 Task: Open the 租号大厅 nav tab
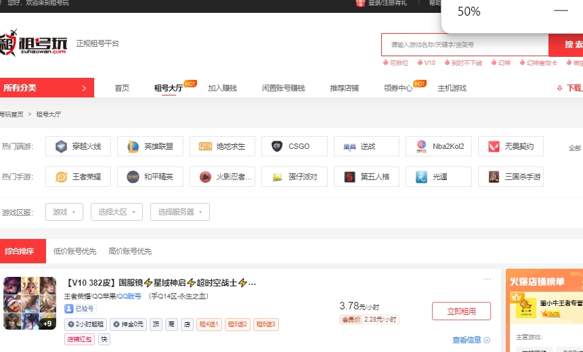pos(169,88)
